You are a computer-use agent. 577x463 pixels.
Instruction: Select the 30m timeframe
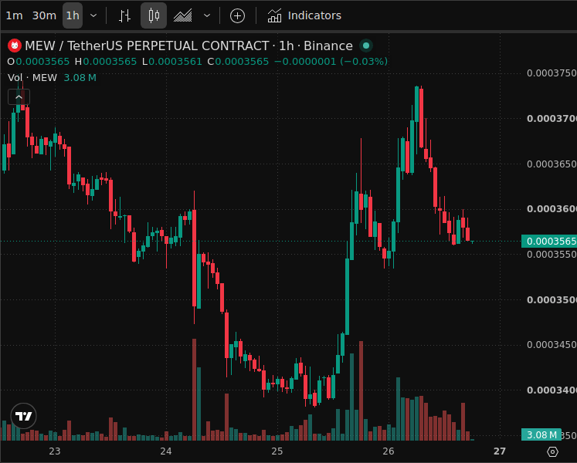pos(44,15)
